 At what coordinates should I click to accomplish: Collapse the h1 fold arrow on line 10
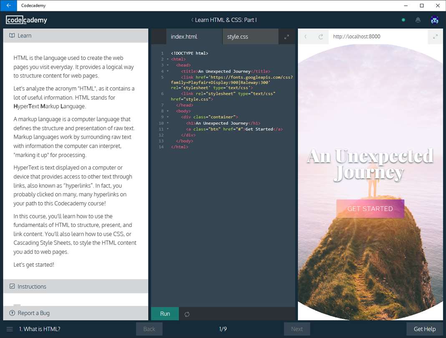click(x=168, y=123)
